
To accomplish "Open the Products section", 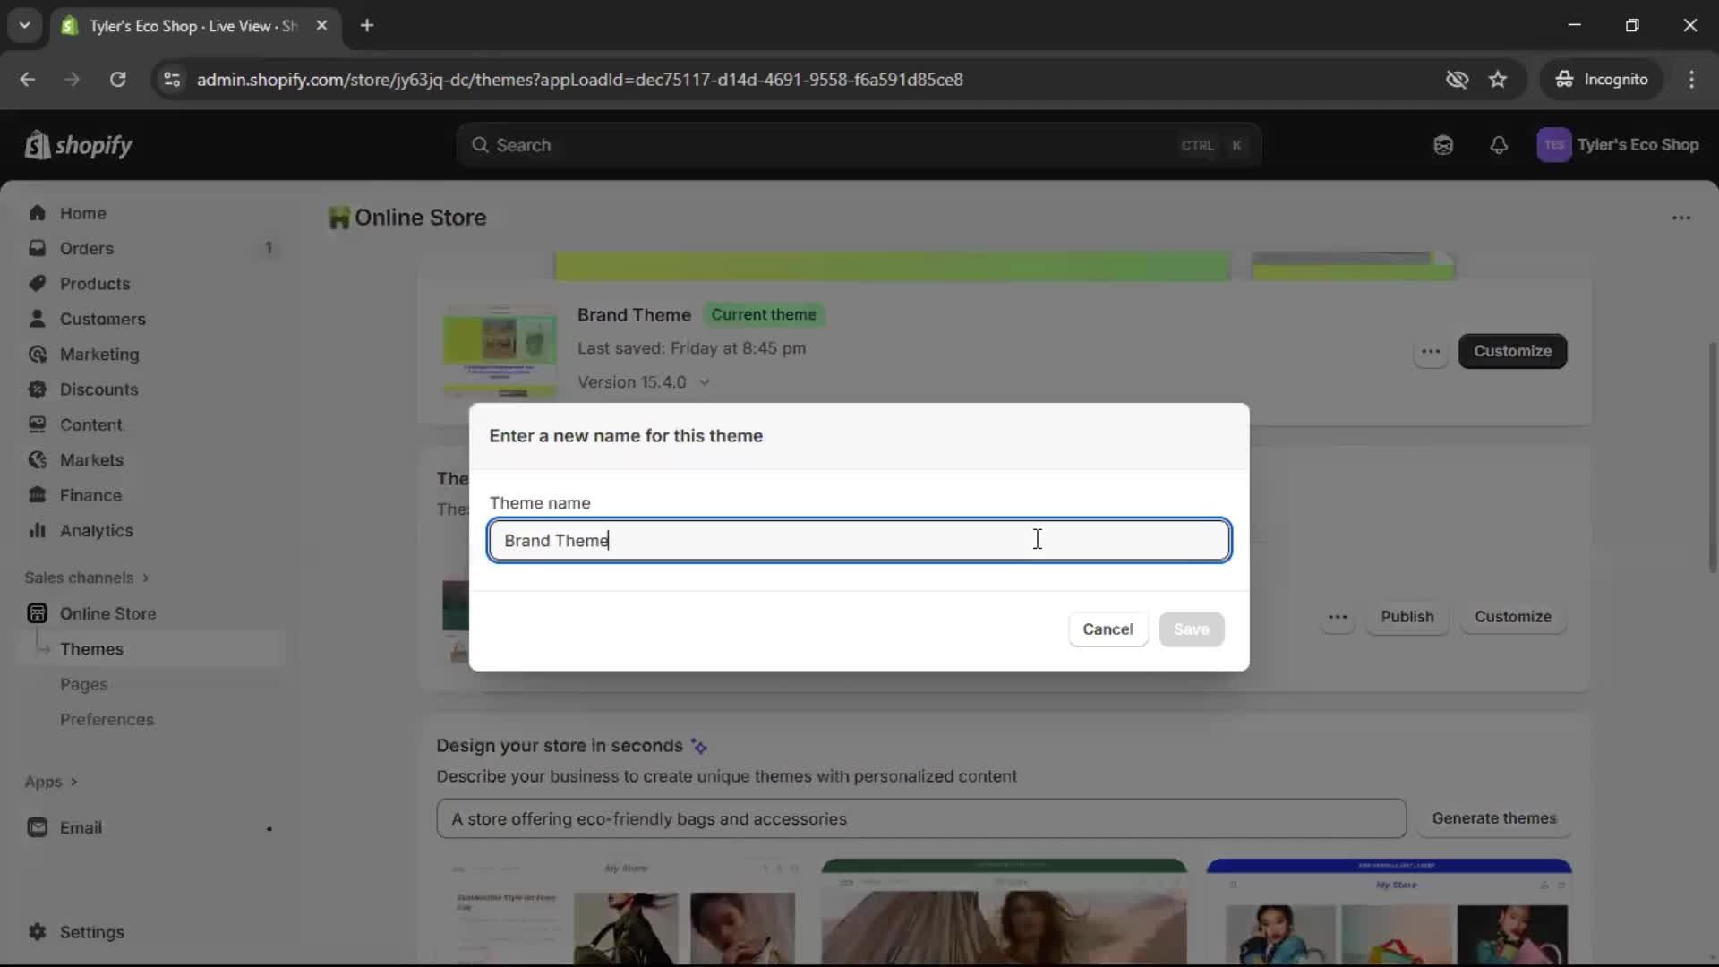I will (93, 283).
